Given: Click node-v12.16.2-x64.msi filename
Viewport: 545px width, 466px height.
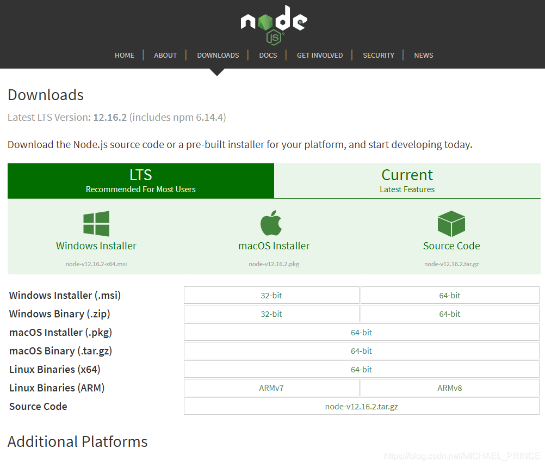Looking at the screenshot, I should coord(96,264).
